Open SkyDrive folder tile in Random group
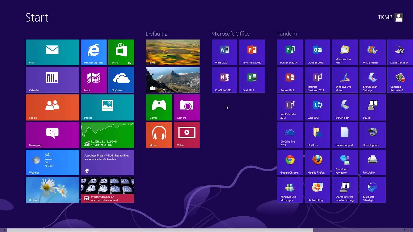Image resolution: width=413 pixels, height=232 pixels. pyautogui.click(x=317, y=135)
